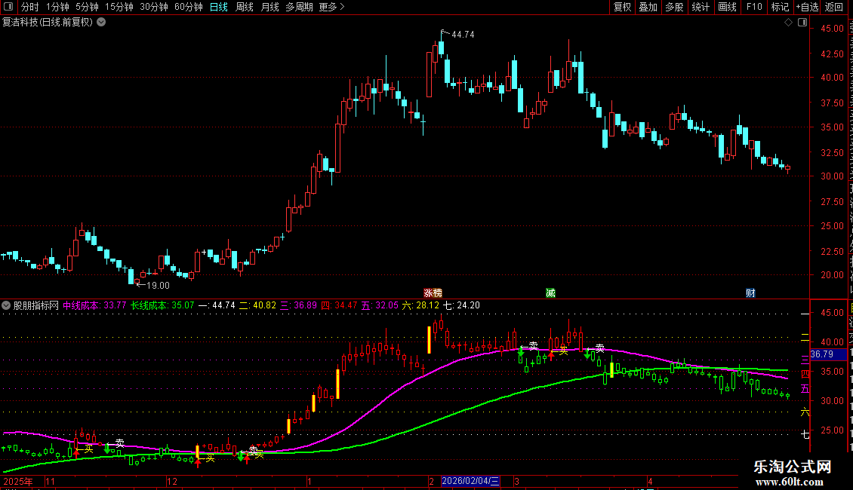This screenshot has height=490, width=853.
Task: Open the 统计 statistics tool
Action: tap(701, 7)
